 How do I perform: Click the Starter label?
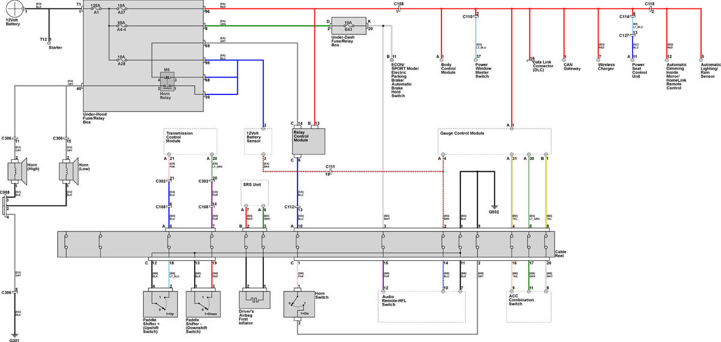[55, 47]
